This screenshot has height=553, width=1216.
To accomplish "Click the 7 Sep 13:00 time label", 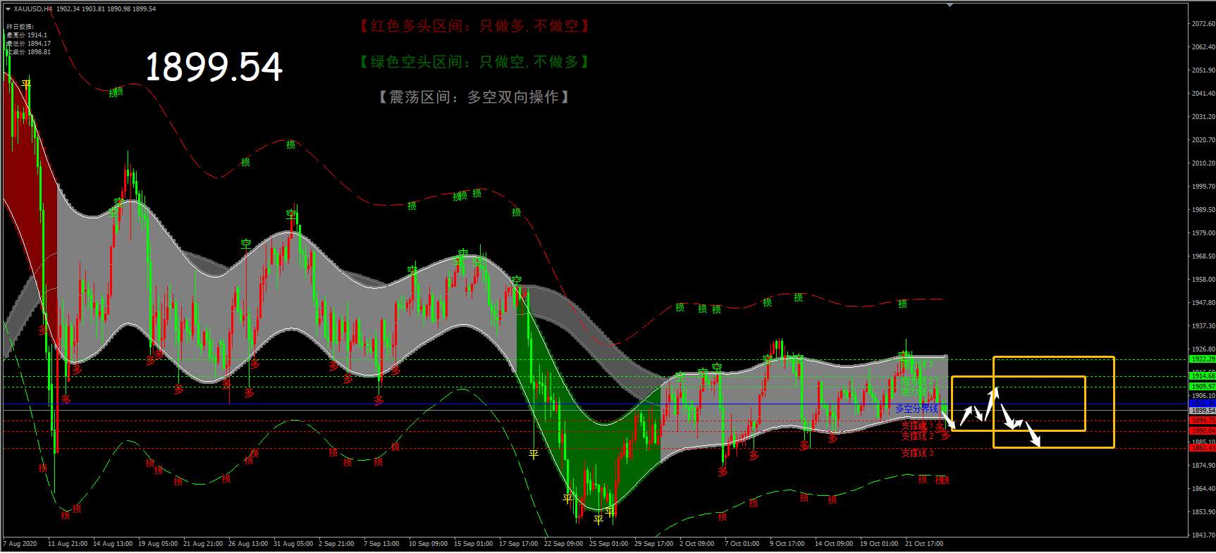I will click(381, 544).
